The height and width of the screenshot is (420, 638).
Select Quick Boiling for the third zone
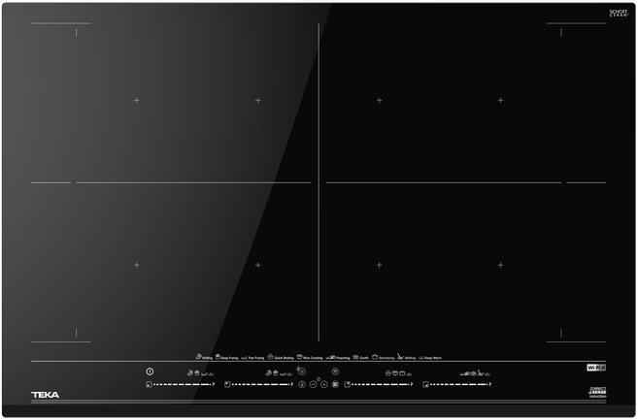click(x=388, y=372)
